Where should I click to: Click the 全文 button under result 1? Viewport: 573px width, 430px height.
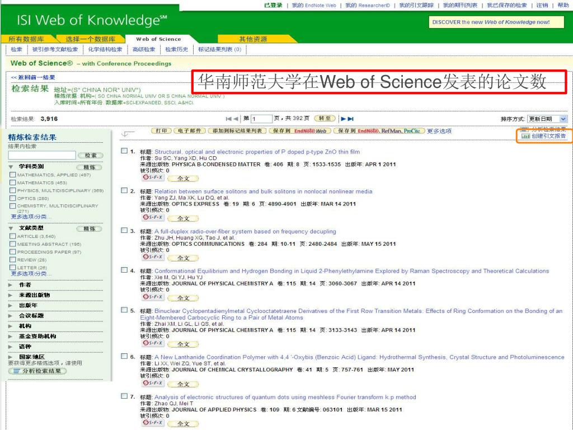click(x=183, y=179)
